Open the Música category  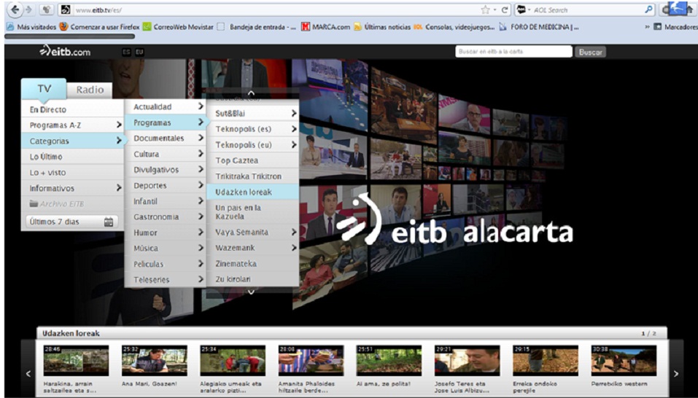(165, 248)
